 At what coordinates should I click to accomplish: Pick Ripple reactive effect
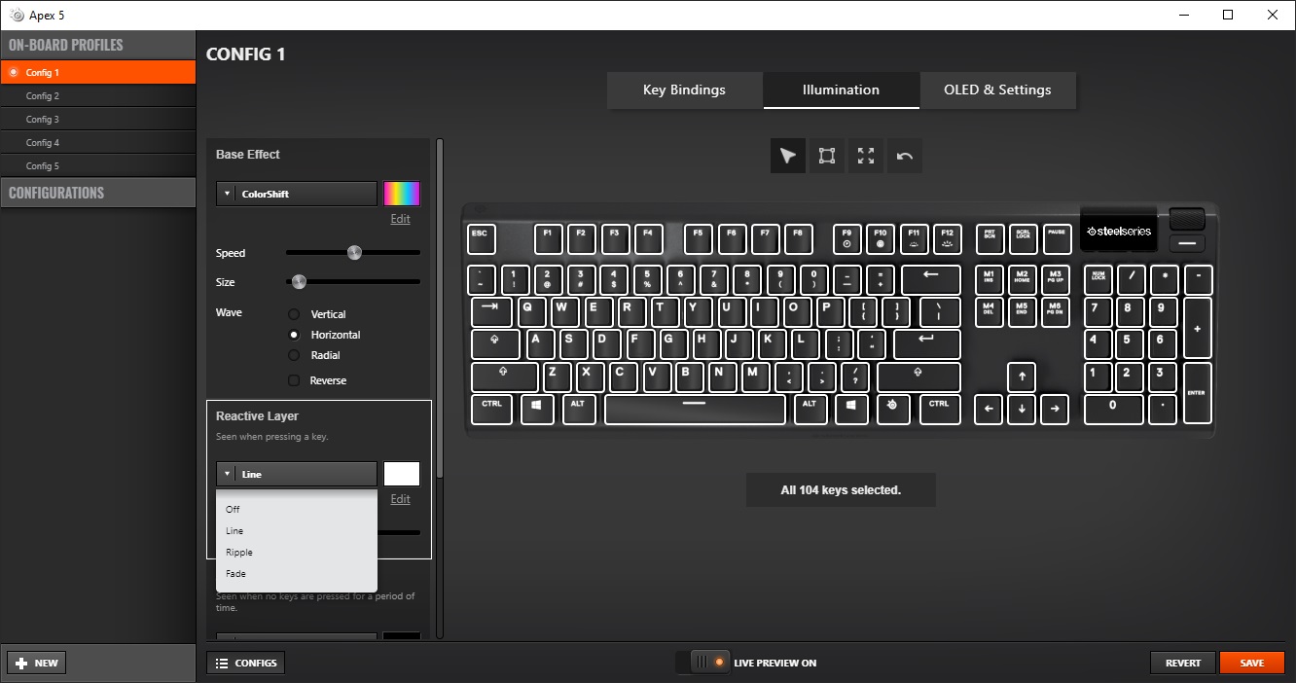(x=297, y=553)
